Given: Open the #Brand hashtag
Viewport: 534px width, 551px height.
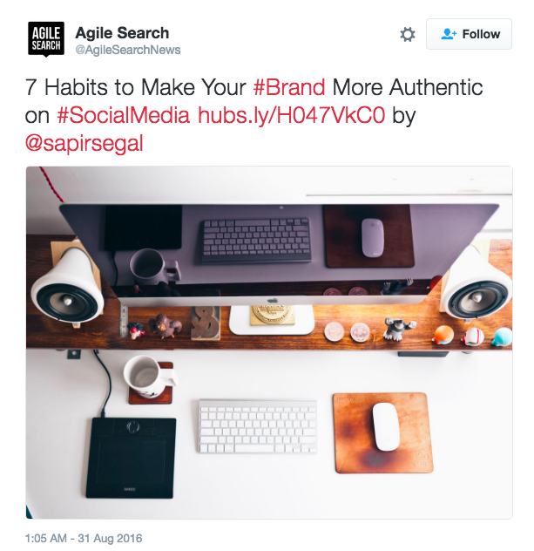Looking at the screenshot, I should [x=289, y=87].
